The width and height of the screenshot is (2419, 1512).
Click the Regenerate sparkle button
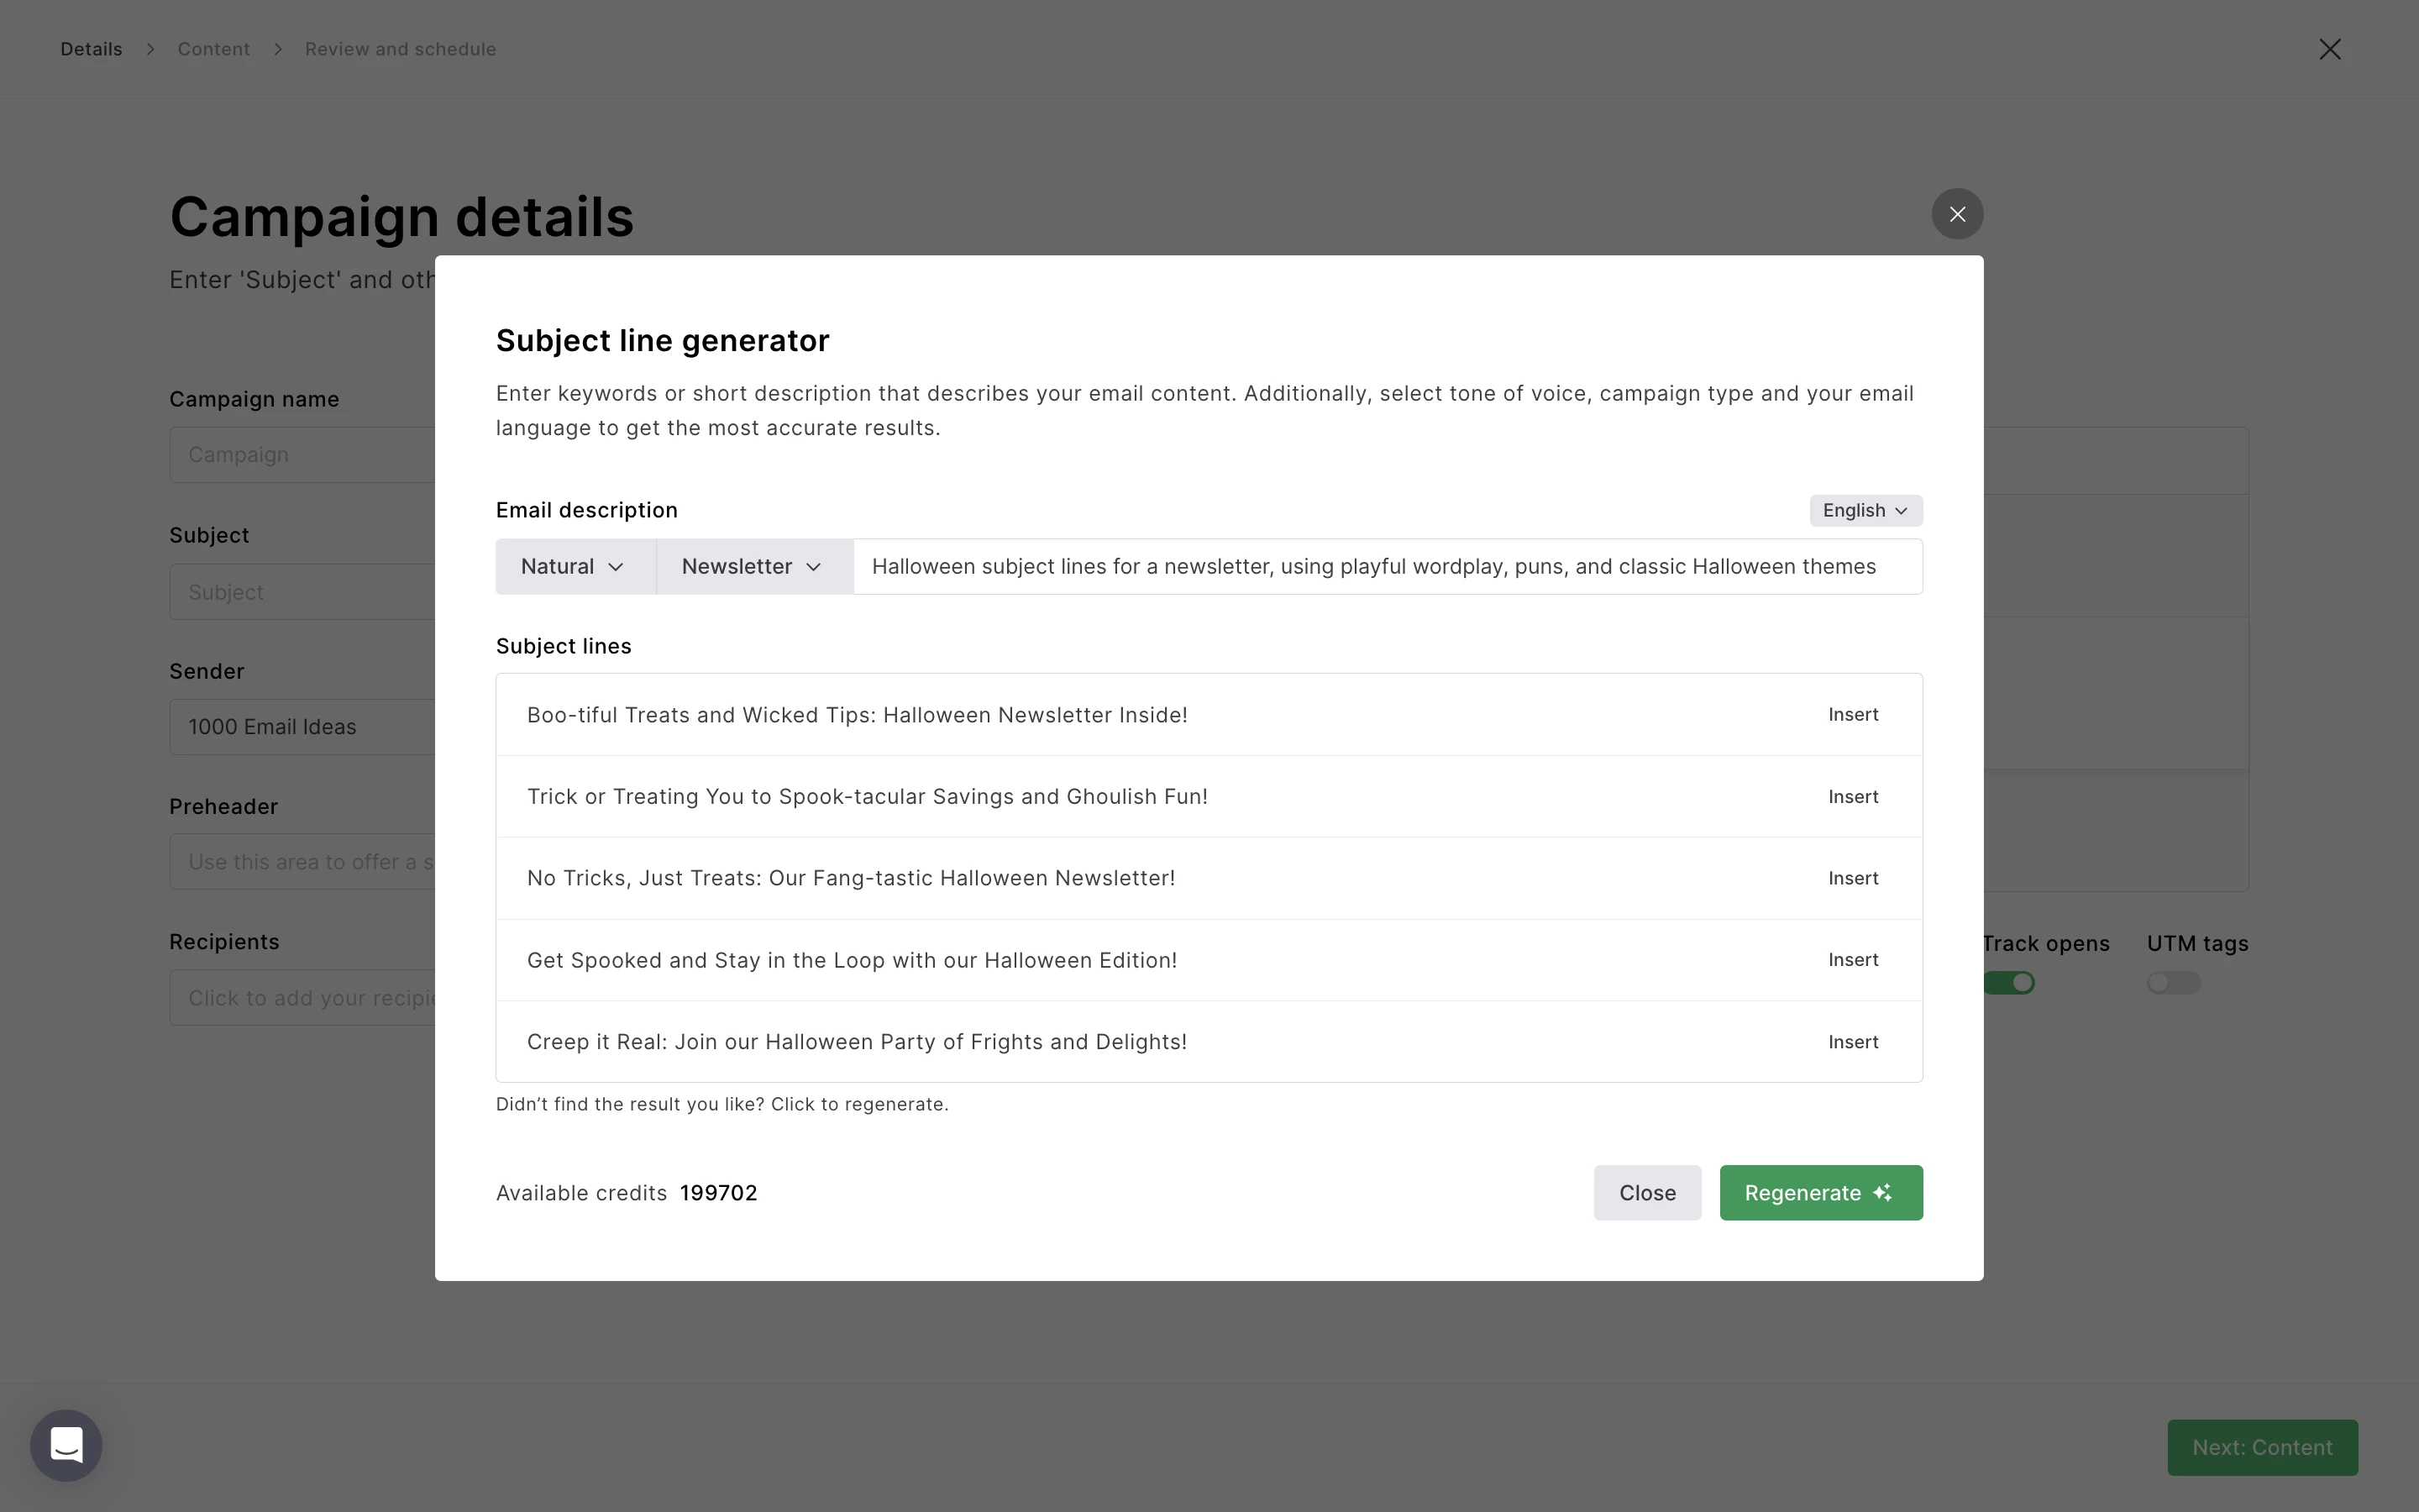[1819, 1192]
